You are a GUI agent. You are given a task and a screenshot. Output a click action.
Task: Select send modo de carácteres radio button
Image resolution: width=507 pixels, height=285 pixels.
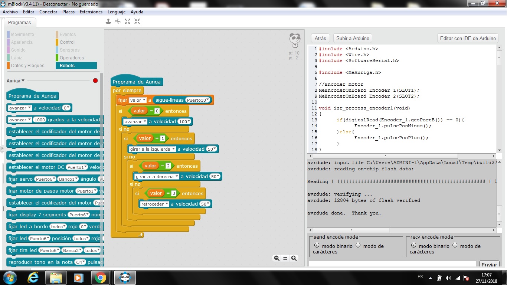point(358,245)
